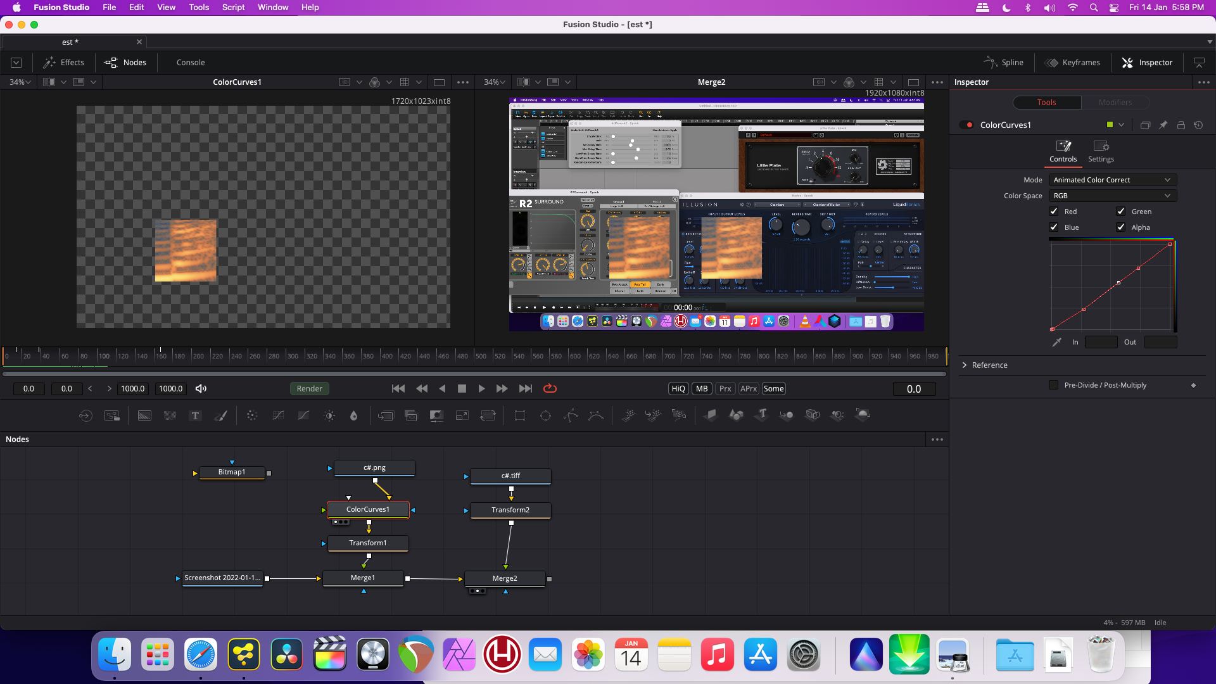The image size is (1216, 684).
Task: Add a Text+ node from the toolbar
Action: tap(196, 415)
